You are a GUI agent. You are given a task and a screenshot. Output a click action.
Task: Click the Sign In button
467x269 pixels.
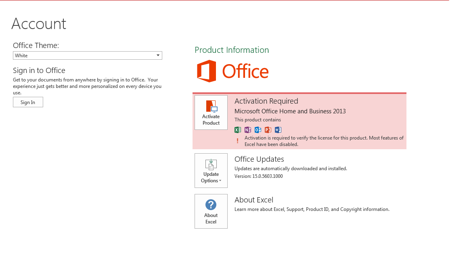pos(28,102)
